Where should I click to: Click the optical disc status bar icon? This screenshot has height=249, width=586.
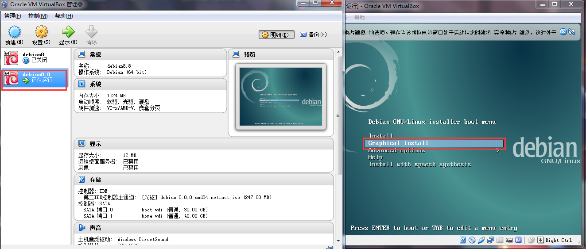[472, 240]
